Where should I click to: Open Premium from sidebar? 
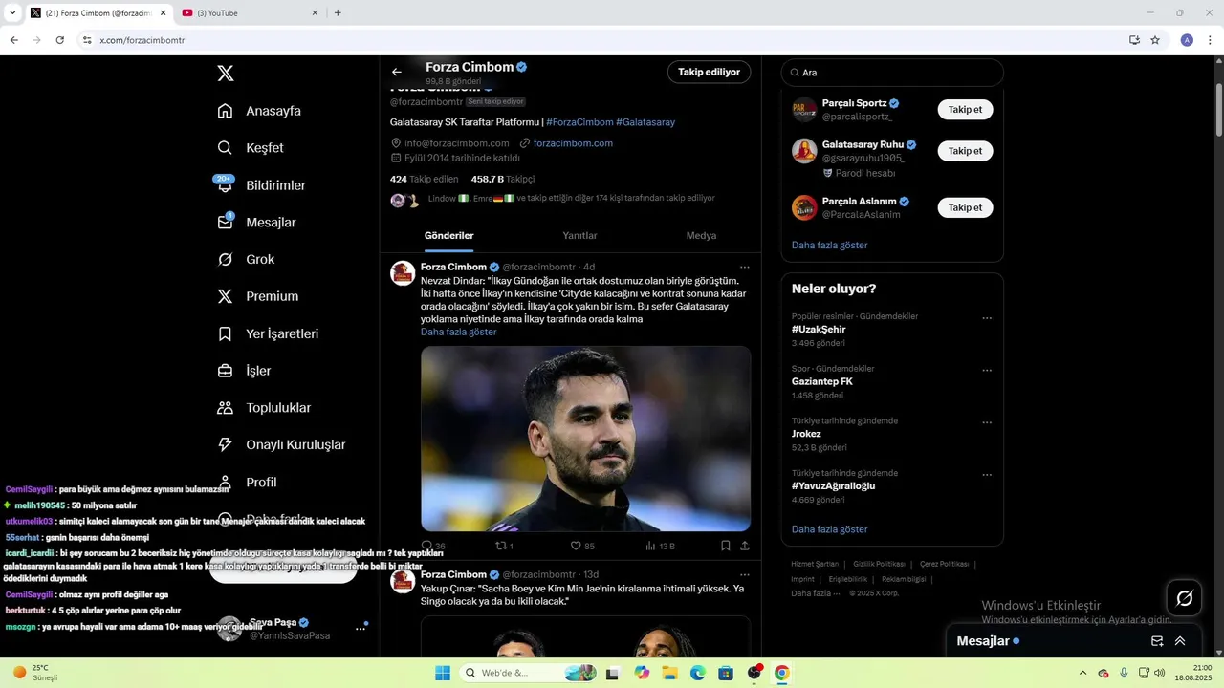coord(258,296)
